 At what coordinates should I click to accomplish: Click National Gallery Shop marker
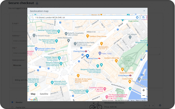36,49
